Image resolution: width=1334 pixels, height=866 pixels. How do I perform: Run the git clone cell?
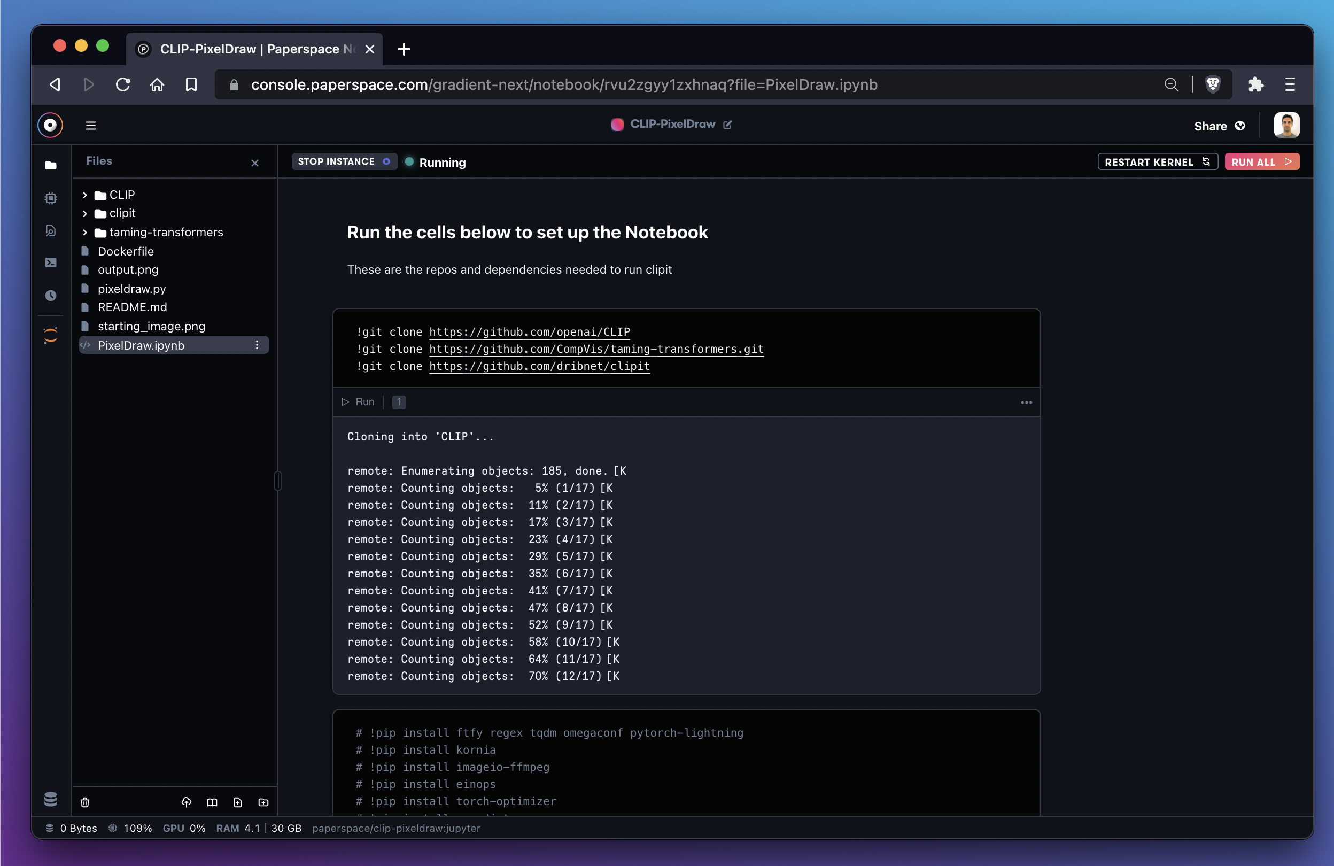358,402
